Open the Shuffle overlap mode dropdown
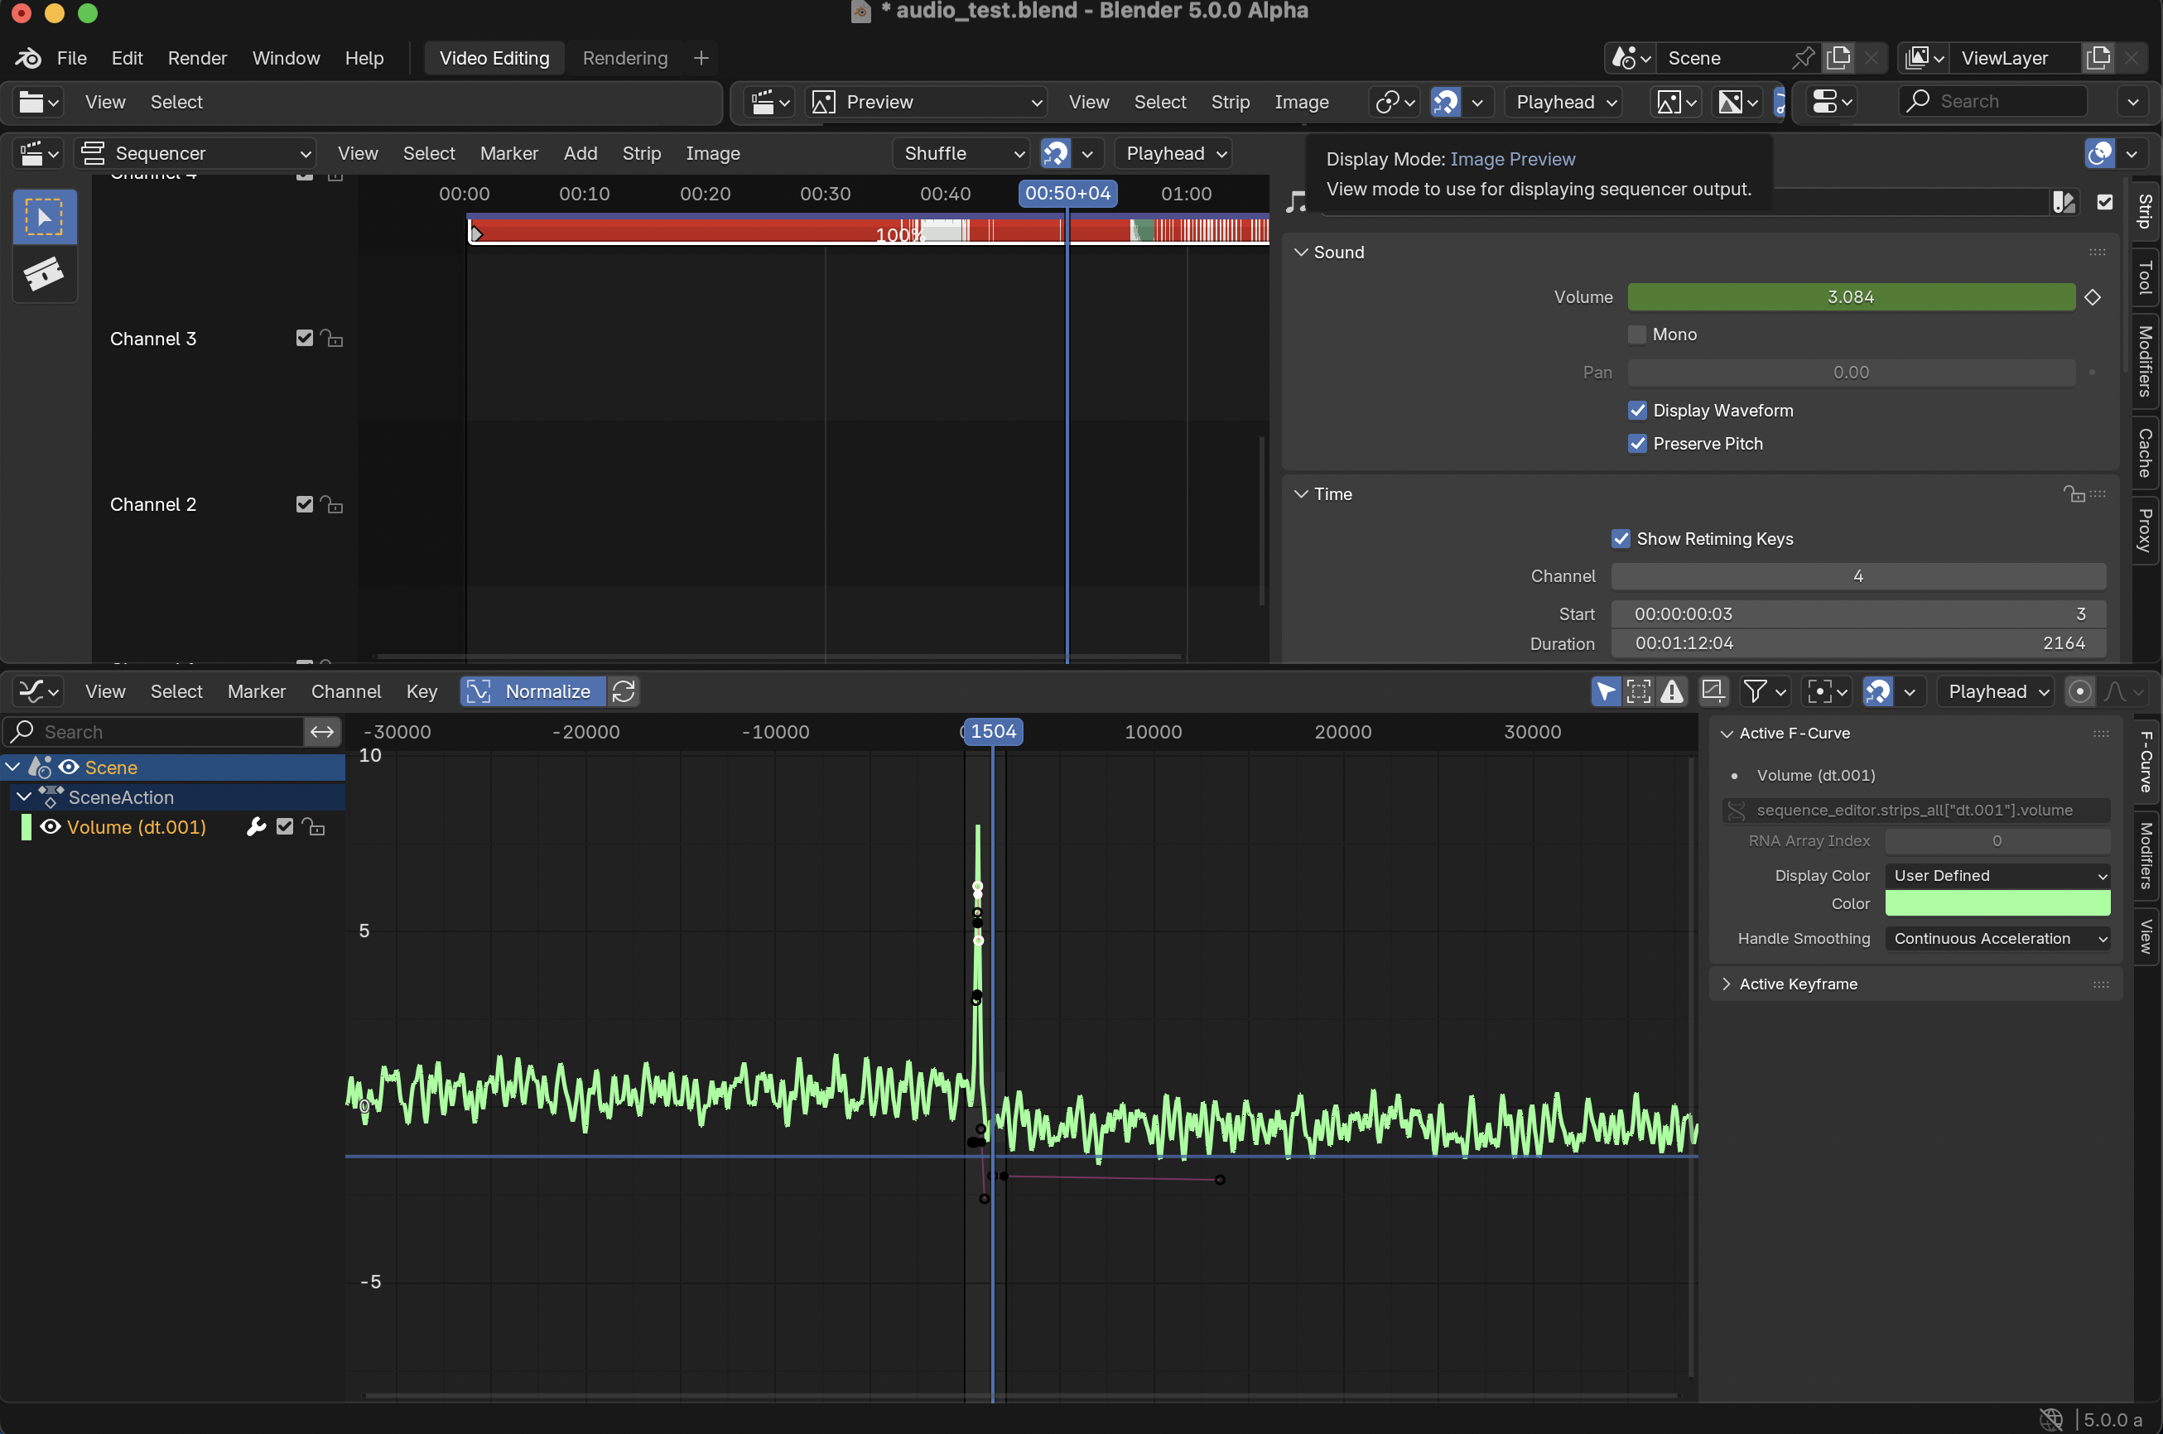2163x1434 pixels. [961, 154]
